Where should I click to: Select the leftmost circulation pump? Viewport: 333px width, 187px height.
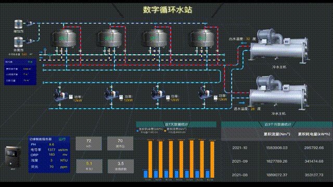60,96
